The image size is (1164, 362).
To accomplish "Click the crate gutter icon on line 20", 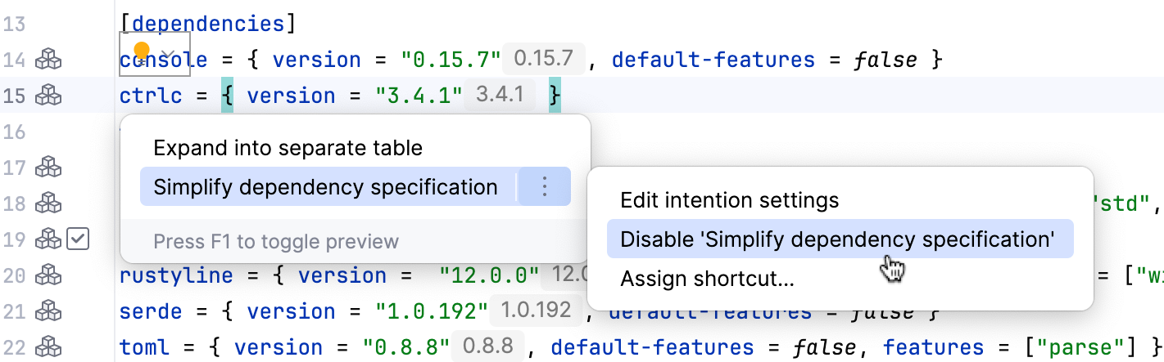I will (48, 275).
